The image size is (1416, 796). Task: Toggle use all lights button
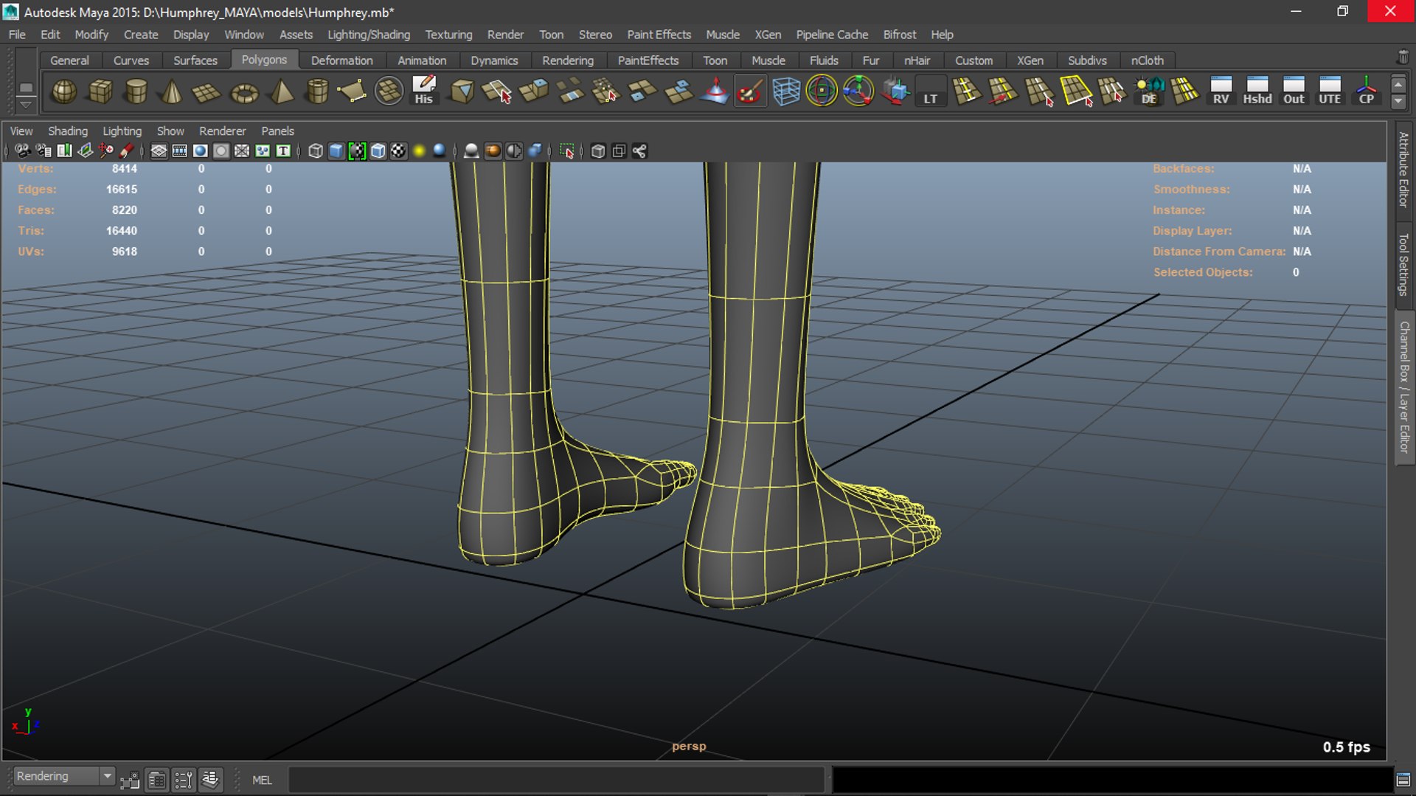[x=419, y=151]
